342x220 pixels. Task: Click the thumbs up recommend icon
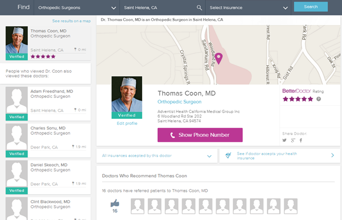115,203
